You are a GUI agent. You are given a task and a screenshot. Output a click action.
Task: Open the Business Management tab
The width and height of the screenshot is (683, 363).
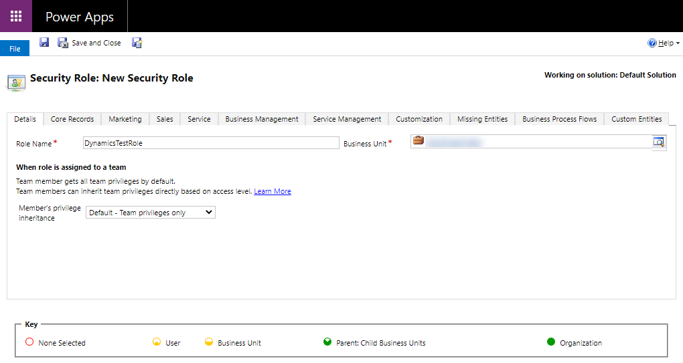[262, 119]
